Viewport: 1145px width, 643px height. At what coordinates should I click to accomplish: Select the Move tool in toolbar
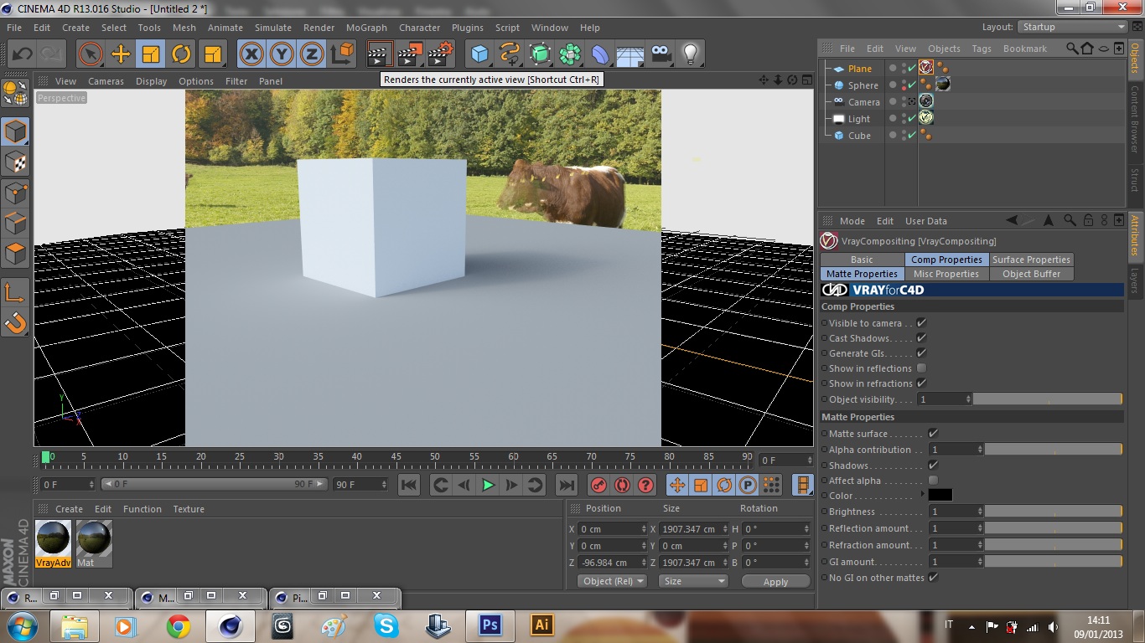point(121,54)
